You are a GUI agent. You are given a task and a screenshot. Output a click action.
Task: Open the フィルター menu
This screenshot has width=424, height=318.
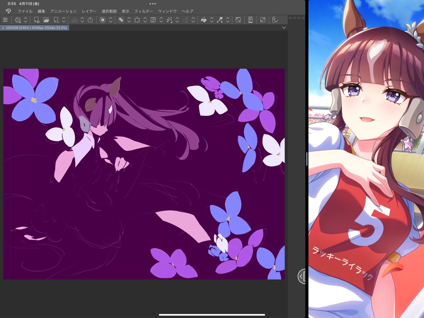coord(144,11)
